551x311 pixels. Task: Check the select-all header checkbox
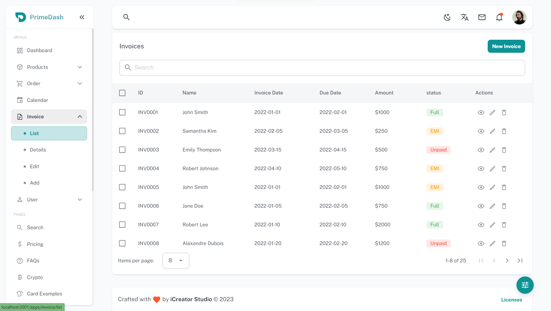click(122, 93)
